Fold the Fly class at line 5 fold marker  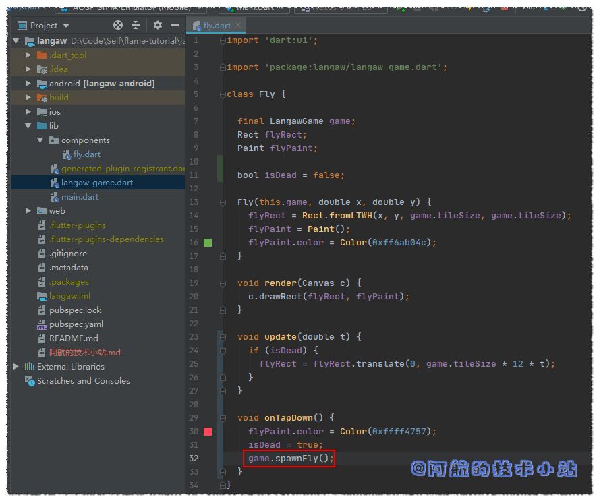[x=222, y=94]
